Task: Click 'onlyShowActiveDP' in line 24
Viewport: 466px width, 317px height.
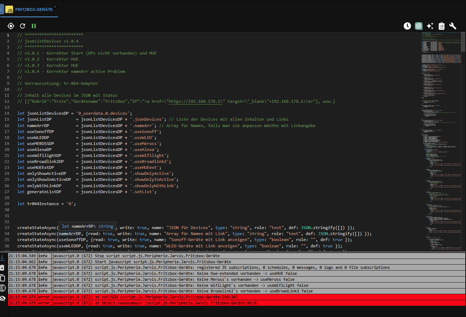Action: pos(47,173)
